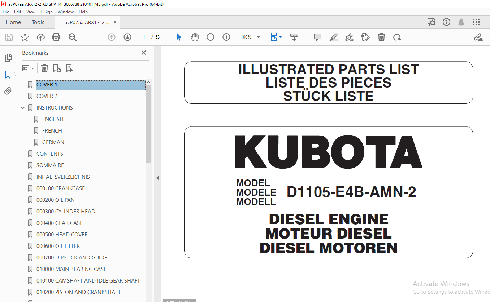Viewport: 490px width, 302px height.
Task: Click the page number input field
Action: click(x=144, y=37)
